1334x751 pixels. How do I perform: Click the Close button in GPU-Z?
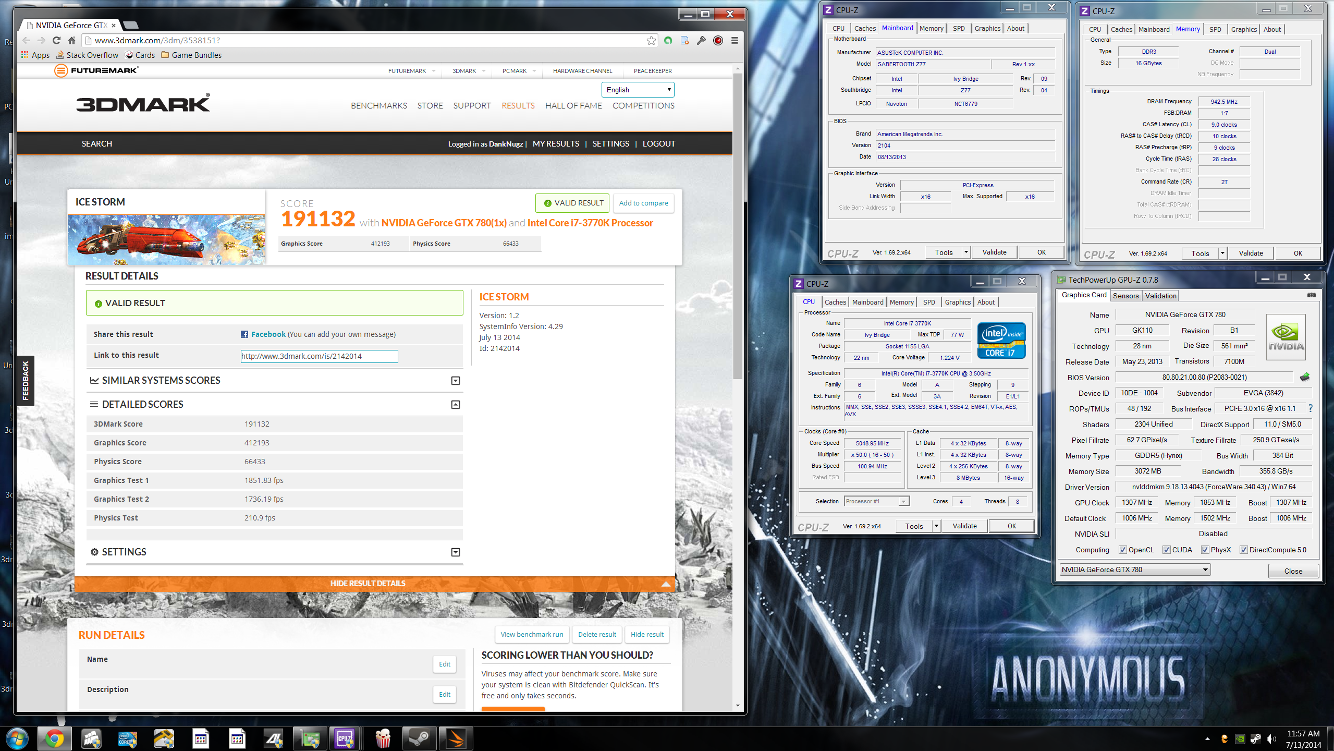[x=1293, y=571]
